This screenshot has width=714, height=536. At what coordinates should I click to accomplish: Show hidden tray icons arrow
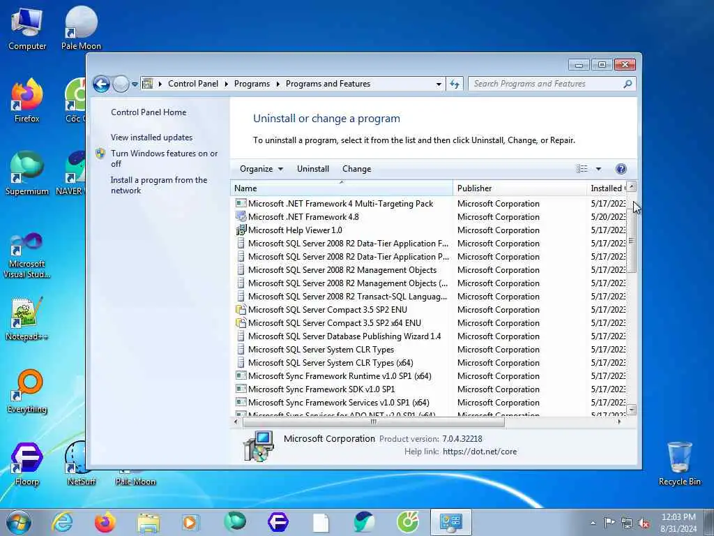pyautogui.click(x=593, y=523)
